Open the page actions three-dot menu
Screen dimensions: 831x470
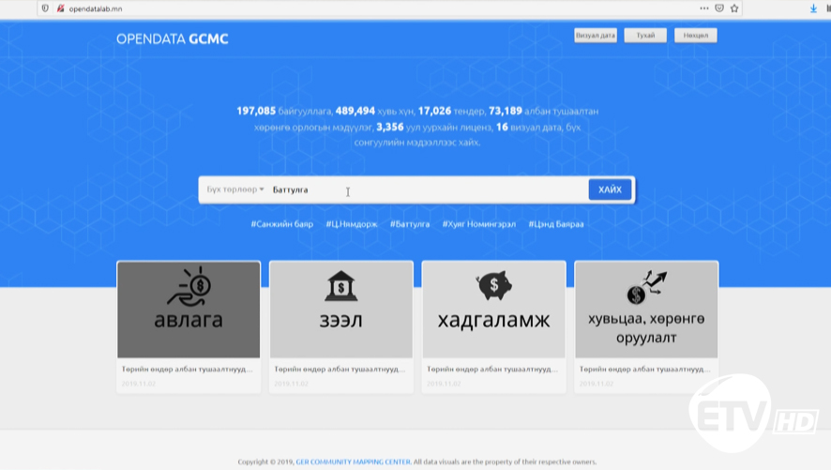tap(704, 8)
